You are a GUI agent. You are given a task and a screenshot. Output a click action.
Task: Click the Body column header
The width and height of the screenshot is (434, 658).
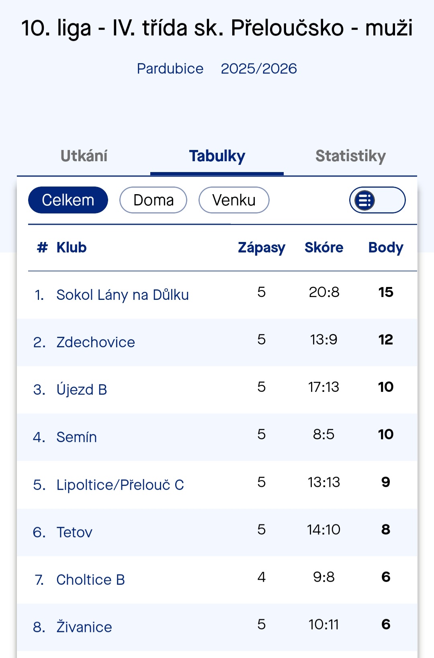pos(386,248)
